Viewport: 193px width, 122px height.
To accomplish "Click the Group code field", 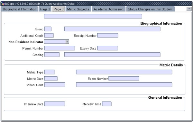I will (x=48, y=29).
